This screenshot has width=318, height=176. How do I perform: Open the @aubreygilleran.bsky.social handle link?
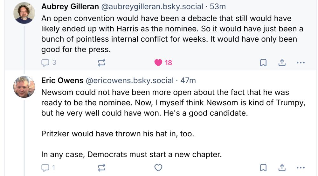click(152, 6)
